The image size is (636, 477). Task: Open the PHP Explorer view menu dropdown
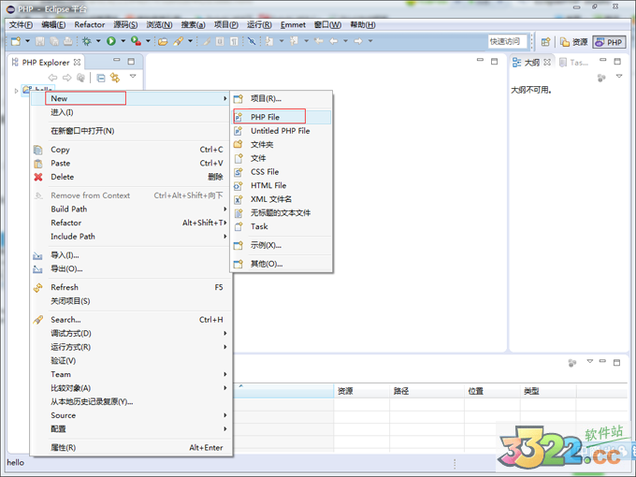tap(133, 77)
